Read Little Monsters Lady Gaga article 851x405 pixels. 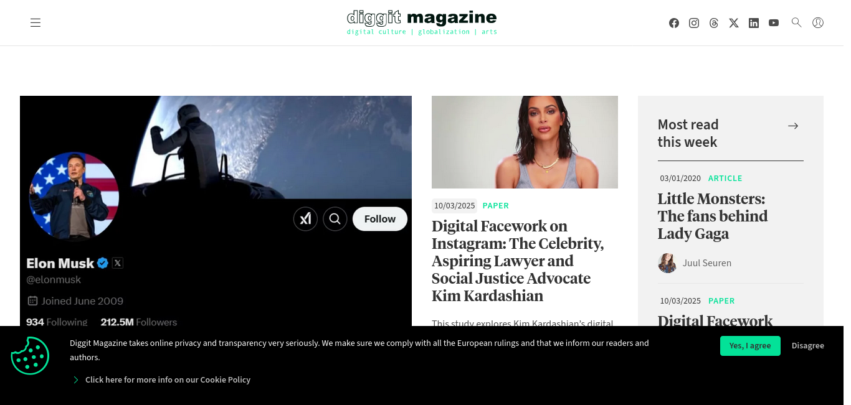click(713, 216)
